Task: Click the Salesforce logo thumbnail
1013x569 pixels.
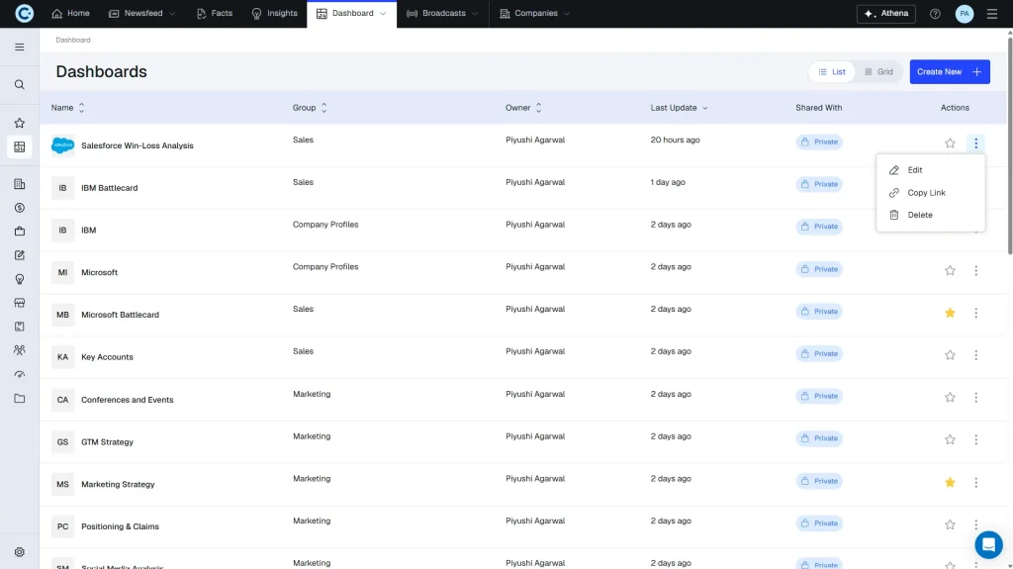Action: point(62,145)
